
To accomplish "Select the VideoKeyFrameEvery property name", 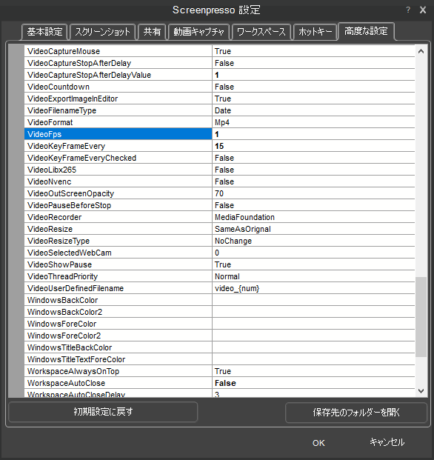I will tap(118, 146).
